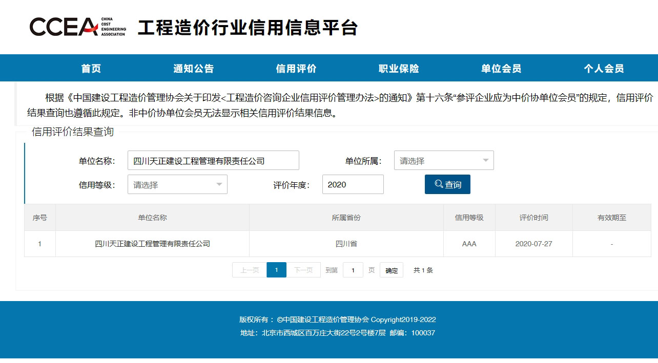
Task: Click the CCEA logo
Action: pos(77,27)
